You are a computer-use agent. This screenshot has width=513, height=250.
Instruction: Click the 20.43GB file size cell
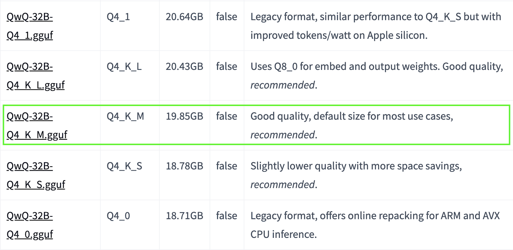(x=184, y=67)
